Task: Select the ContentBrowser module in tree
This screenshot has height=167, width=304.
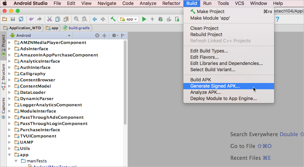Action: pyautogui.click(x=37, y=80)
